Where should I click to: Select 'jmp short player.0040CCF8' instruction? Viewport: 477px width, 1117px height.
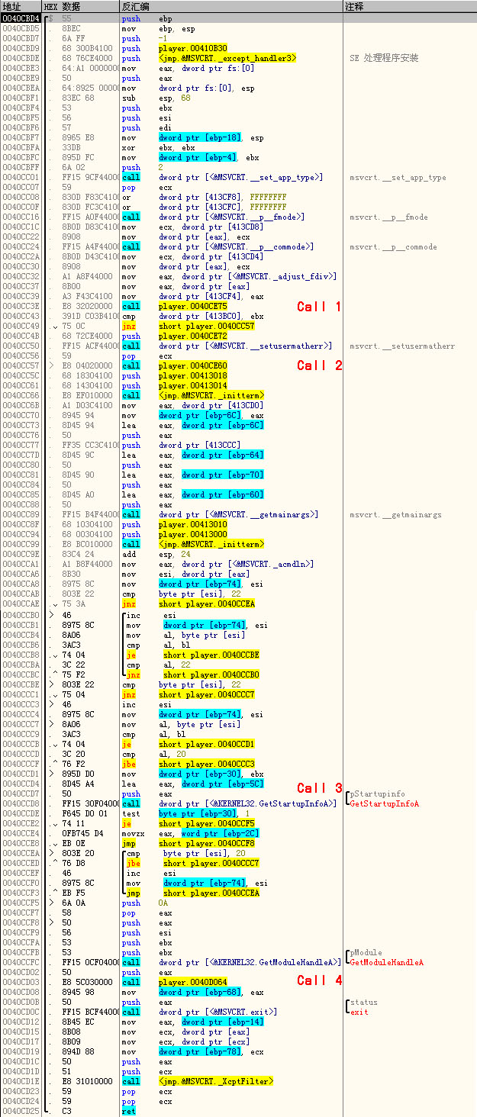(189, 843)
